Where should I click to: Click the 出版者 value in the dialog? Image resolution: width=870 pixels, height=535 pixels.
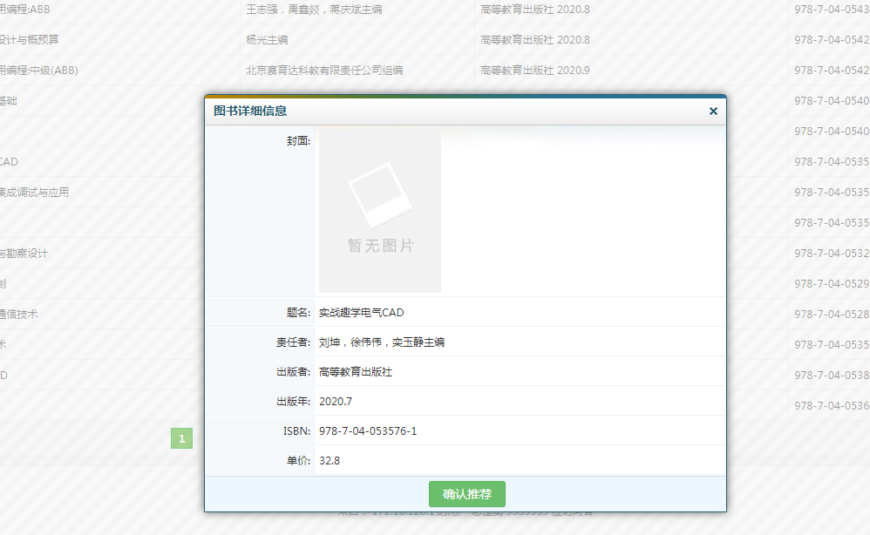[356, 372]
